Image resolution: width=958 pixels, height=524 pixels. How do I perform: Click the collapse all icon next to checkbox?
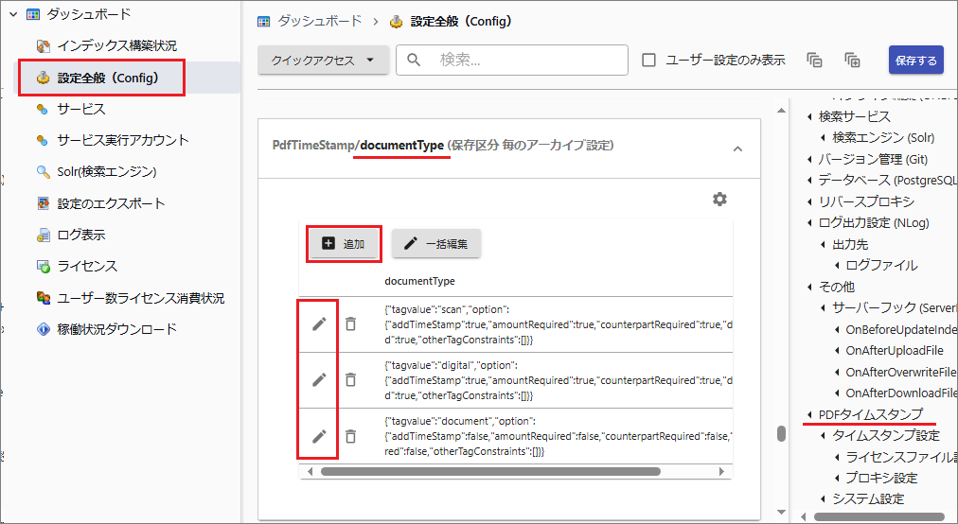(x=814, y=61)
